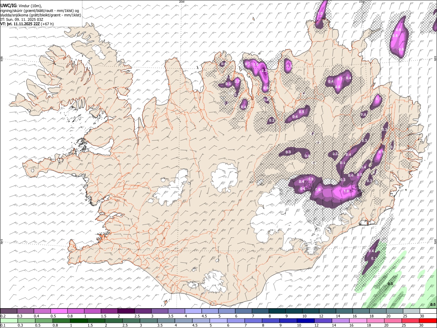437x328 pixels.
Task: Select the green 0.8 swatch in lower legend row
Action: coord(61,320)
